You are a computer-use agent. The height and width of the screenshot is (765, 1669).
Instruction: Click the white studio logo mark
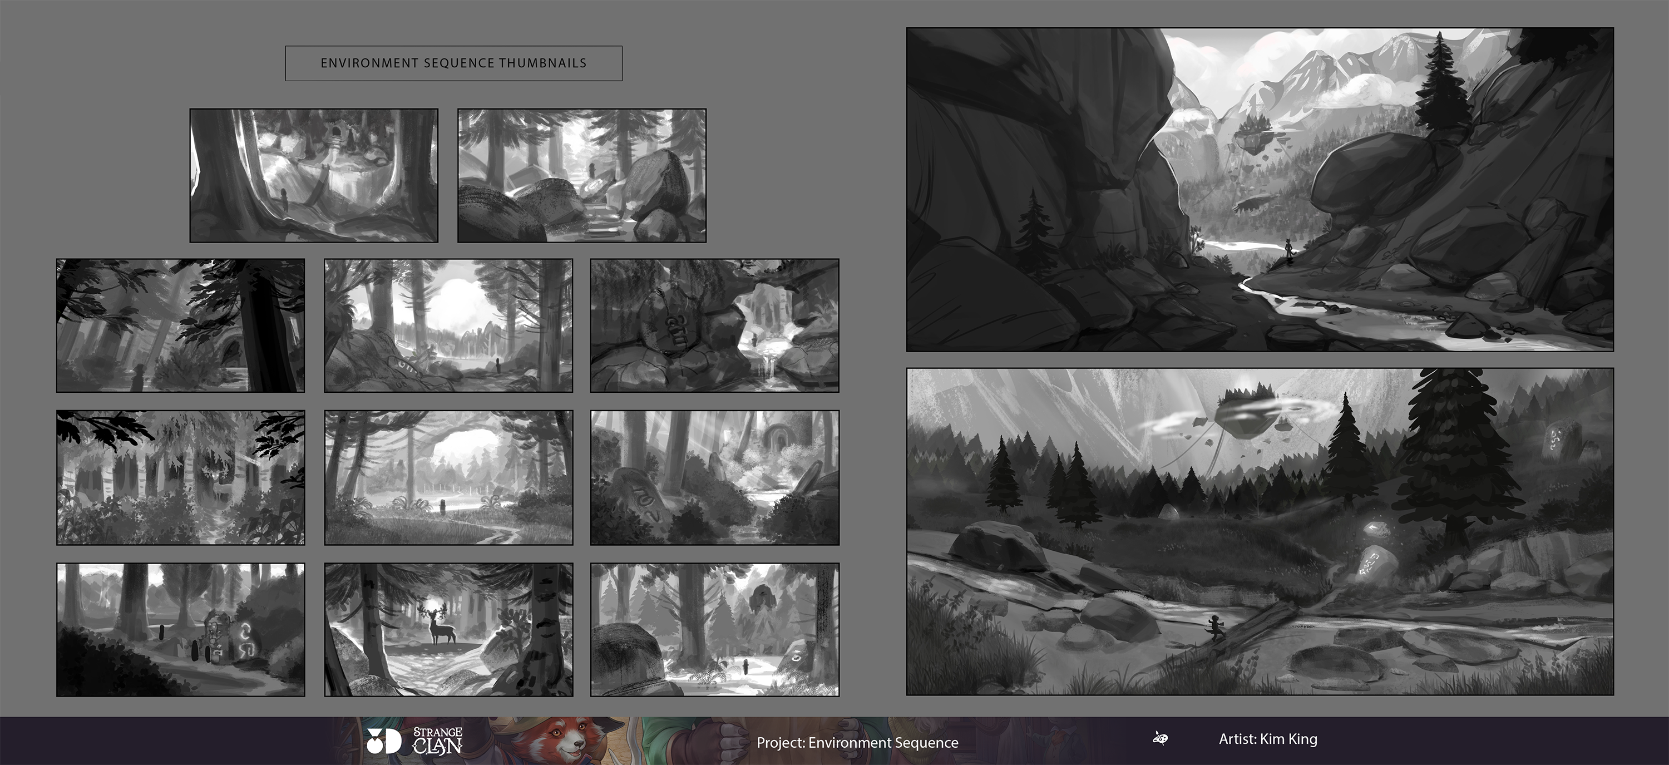coord(383,741)
